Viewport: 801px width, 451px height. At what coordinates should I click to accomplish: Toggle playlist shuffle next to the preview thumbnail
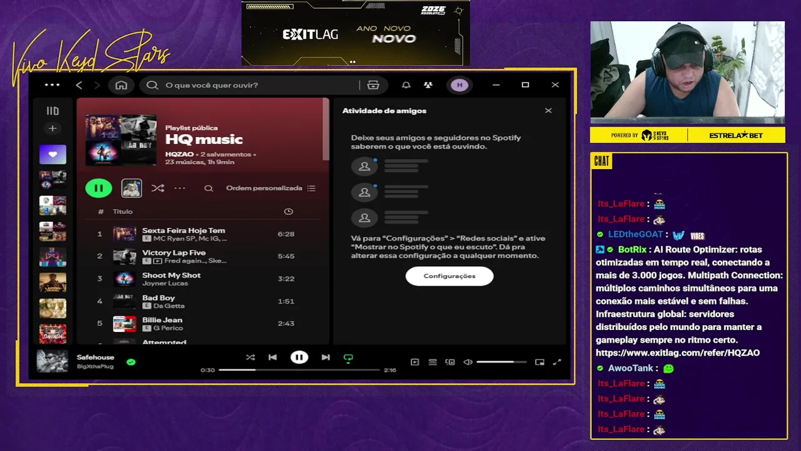pos(158,188)
